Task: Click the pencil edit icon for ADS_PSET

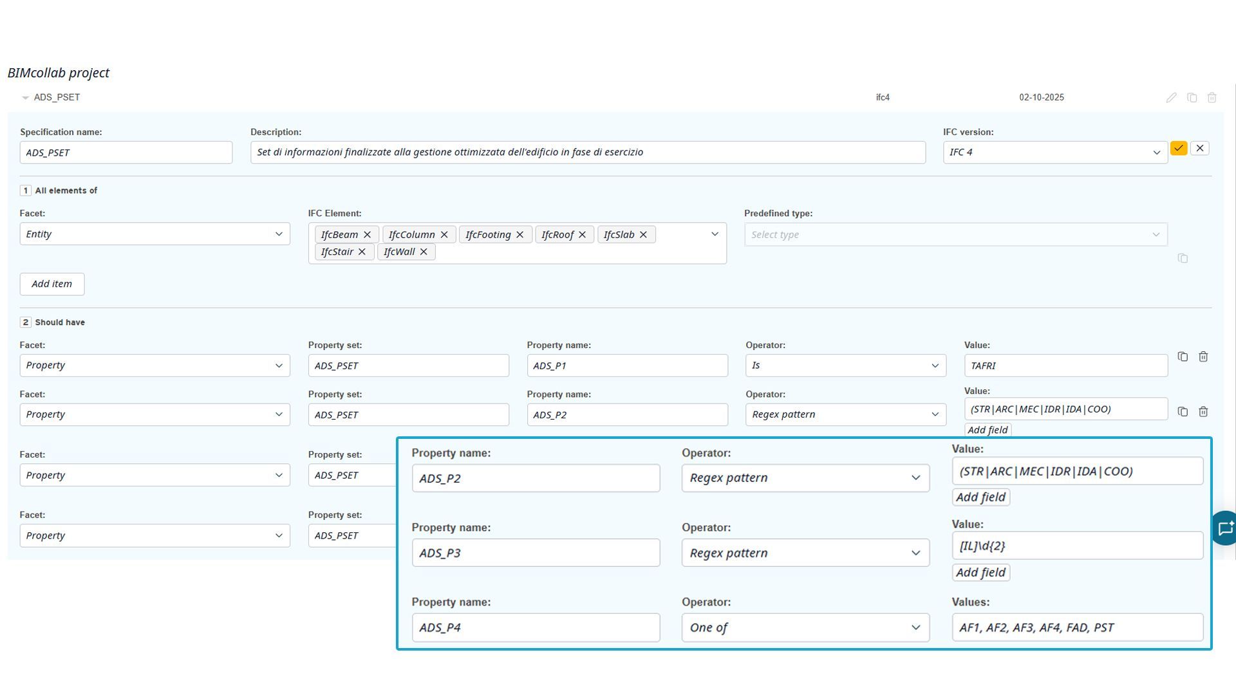Action: point(1171,98)
